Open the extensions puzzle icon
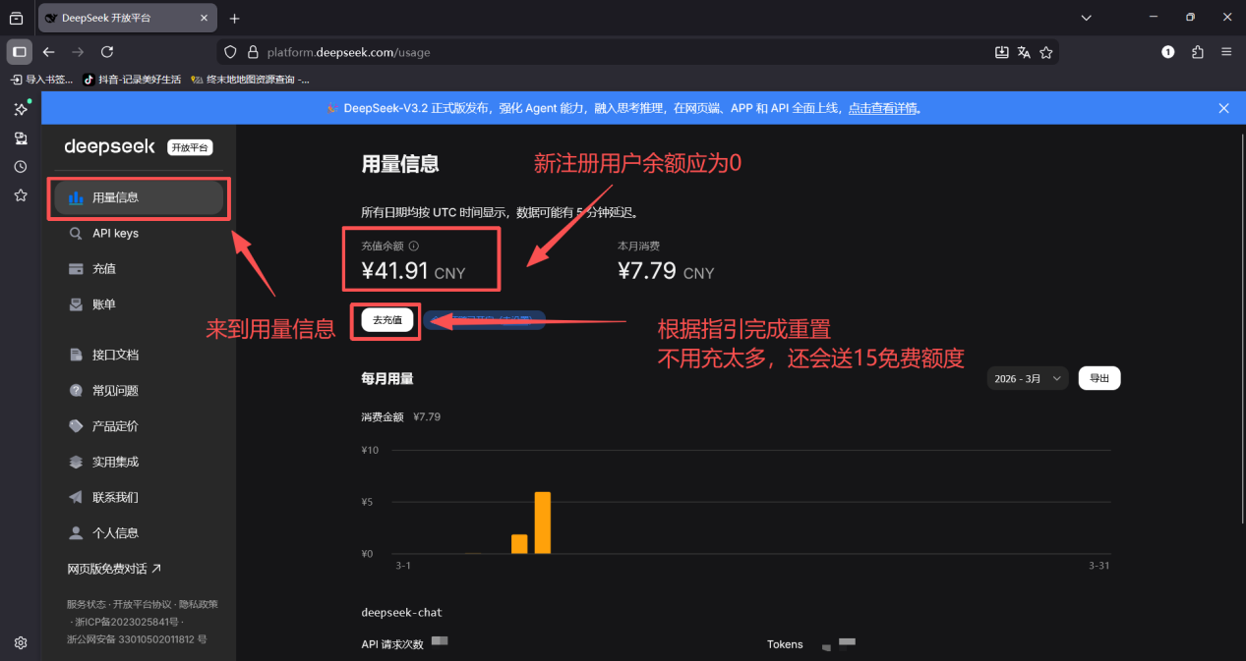 click(x=1197, y=52)
